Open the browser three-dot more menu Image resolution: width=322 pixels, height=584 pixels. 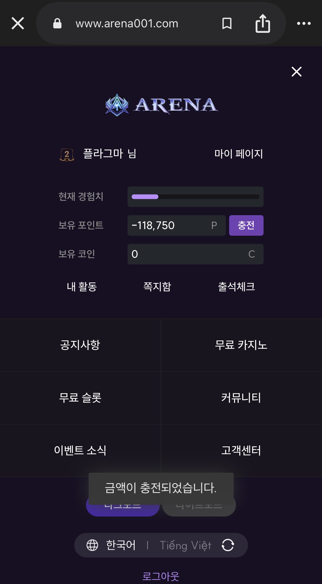tap(304, 24)
